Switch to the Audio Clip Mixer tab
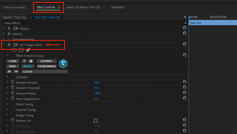 [83, 7]
